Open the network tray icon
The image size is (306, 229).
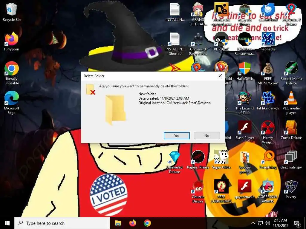pyautogui.click(x=260, y=223)
